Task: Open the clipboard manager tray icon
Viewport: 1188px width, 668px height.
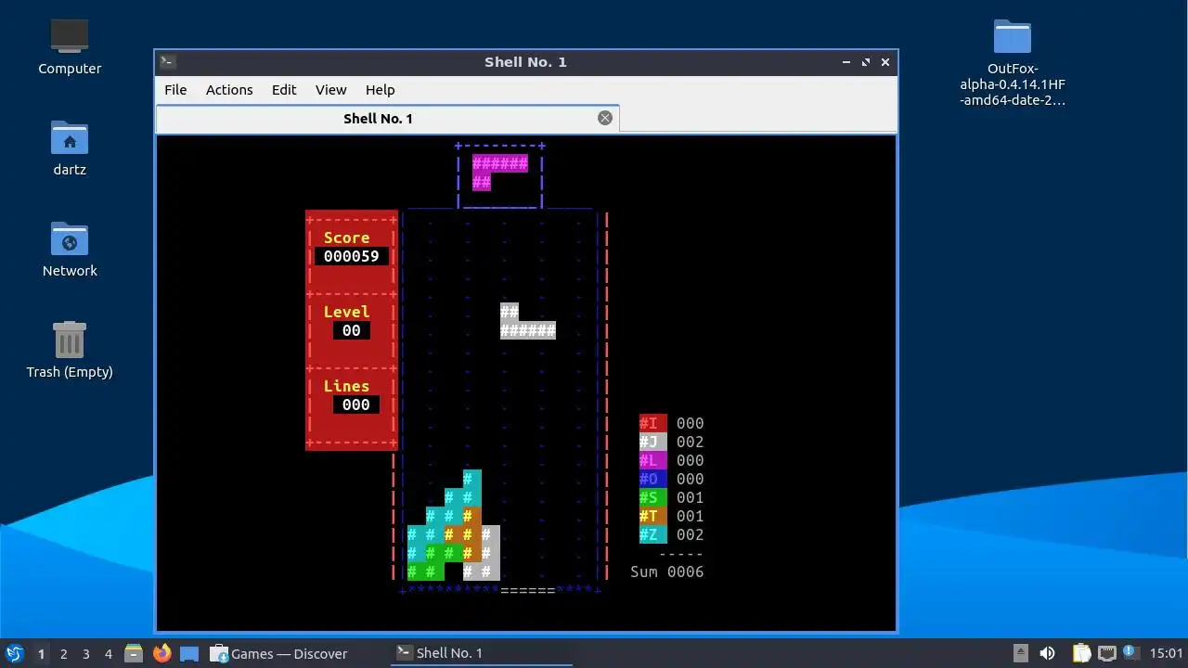Action: click(1082, 653)
